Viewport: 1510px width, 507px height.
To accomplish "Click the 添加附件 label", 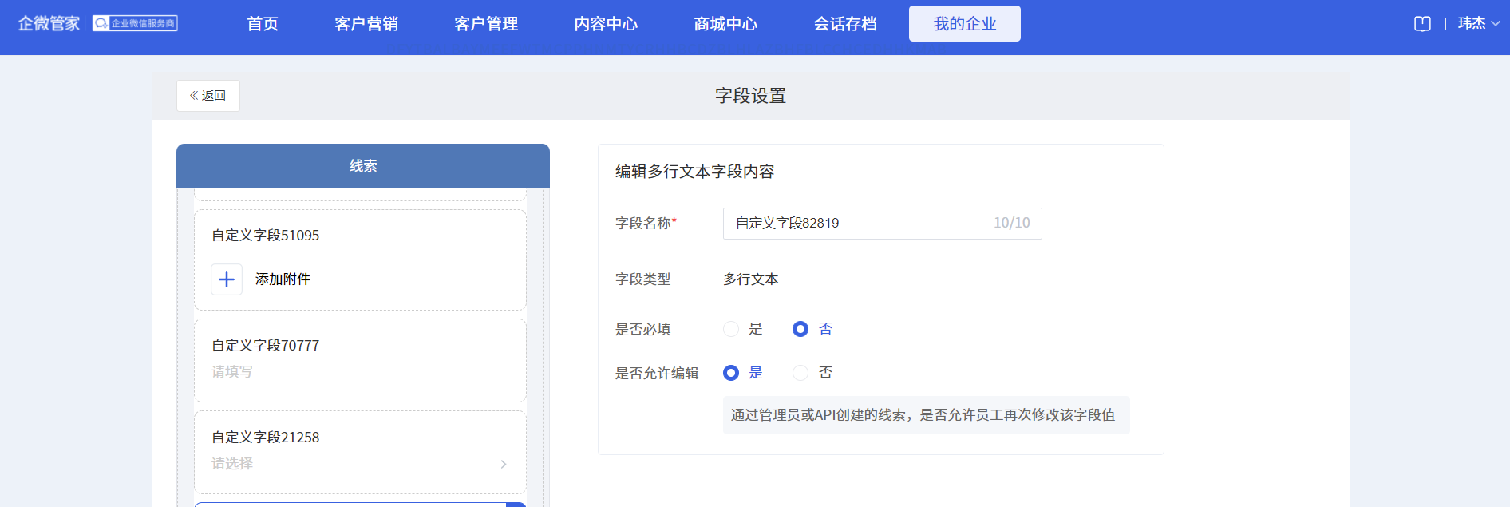I will (x=283, y=279).
